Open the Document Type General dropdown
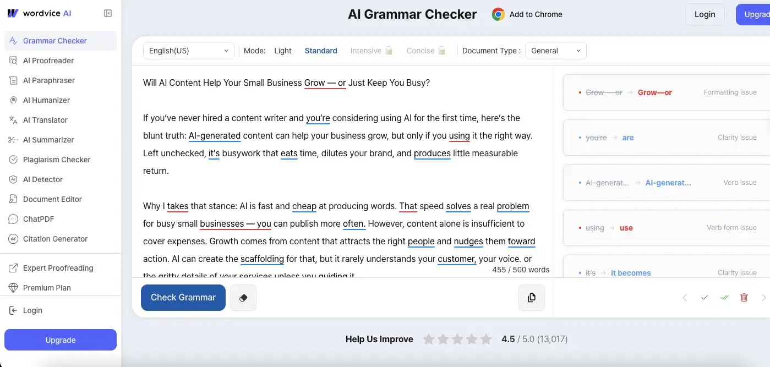The height and width of the screenshot is (367, 770). coord(556,51)
